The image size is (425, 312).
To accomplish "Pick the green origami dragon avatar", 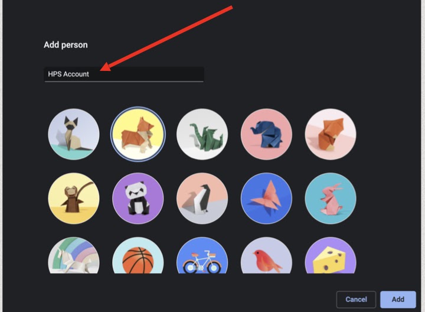I will [x=202, y=134].
